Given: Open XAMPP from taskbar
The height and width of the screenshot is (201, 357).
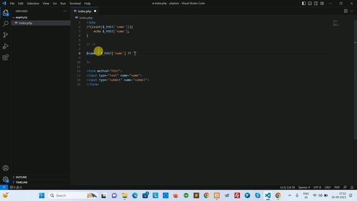Looking at the screenshot, I should coord(216,195).
